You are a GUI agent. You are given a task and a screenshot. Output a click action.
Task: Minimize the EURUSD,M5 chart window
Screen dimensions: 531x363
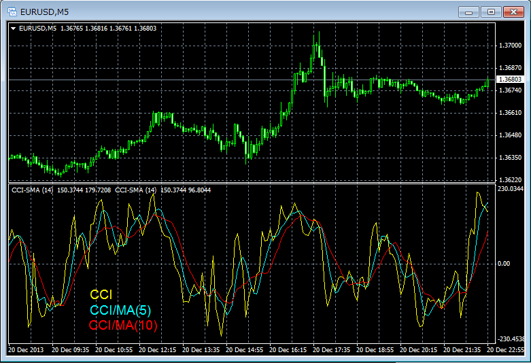(468, 12)
